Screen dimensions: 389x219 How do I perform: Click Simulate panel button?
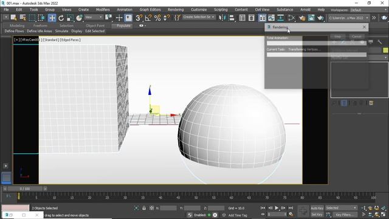click(x=61, y=31)
